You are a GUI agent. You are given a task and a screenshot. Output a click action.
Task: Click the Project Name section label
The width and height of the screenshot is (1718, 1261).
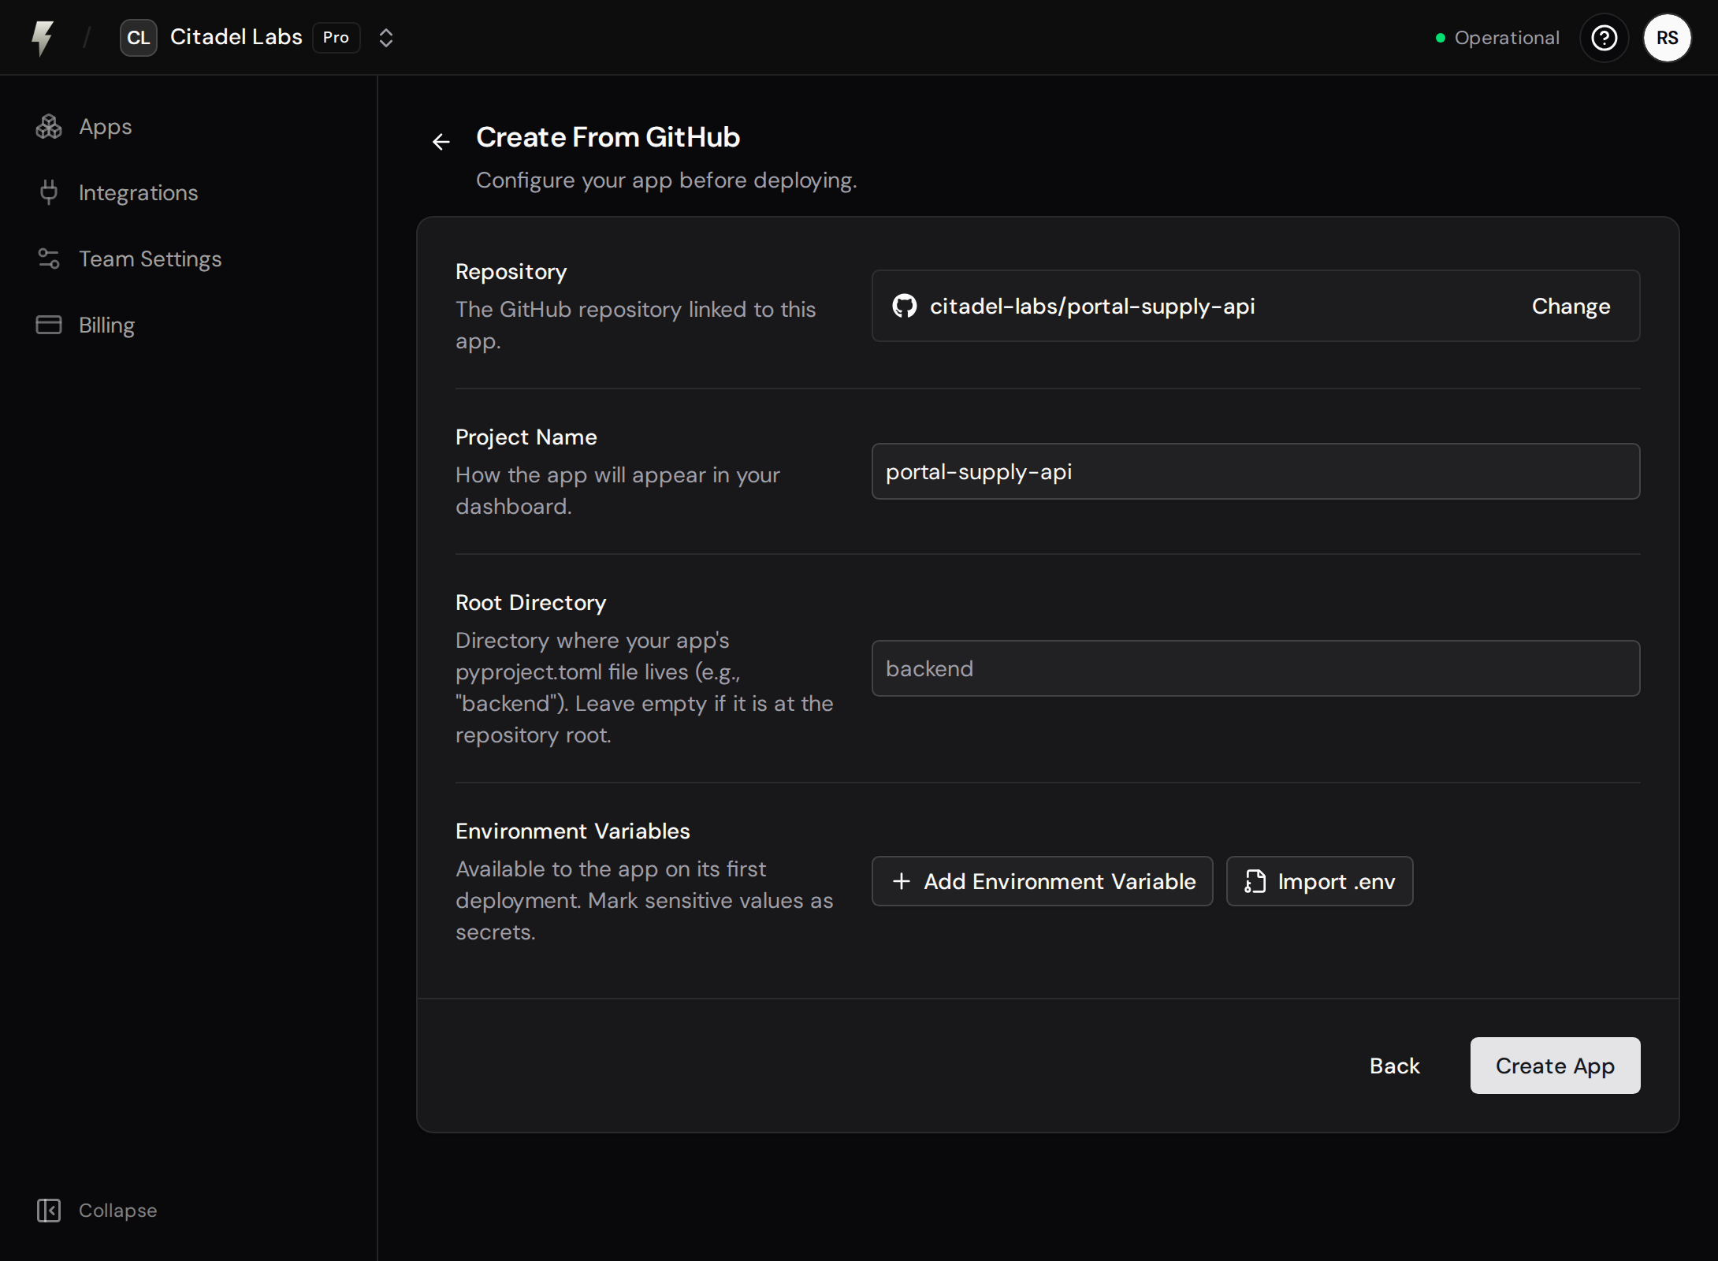click(x=526, y=437)
